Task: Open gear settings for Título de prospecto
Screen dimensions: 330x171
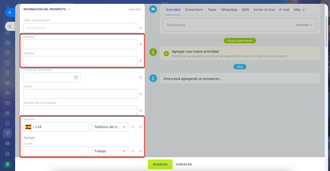Action: [x=141, y=28]
